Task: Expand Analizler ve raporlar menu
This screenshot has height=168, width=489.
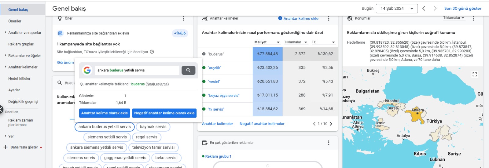Action: pos(6,32)
